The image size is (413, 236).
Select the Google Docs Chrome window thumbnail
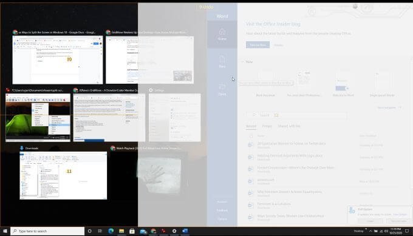point(58,59)
